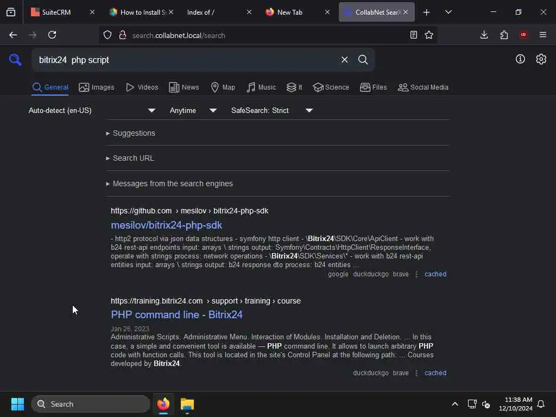Switch to Files search category
Image resolution: width=556 pixels, height=417 pixels.
374,87
